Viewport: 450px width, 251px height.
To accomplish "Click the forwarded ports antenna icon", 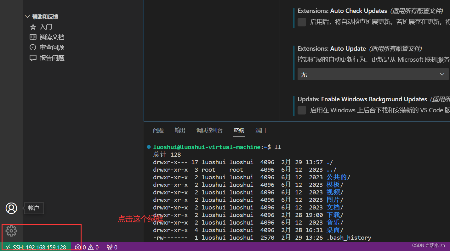I will click(112, 247).
